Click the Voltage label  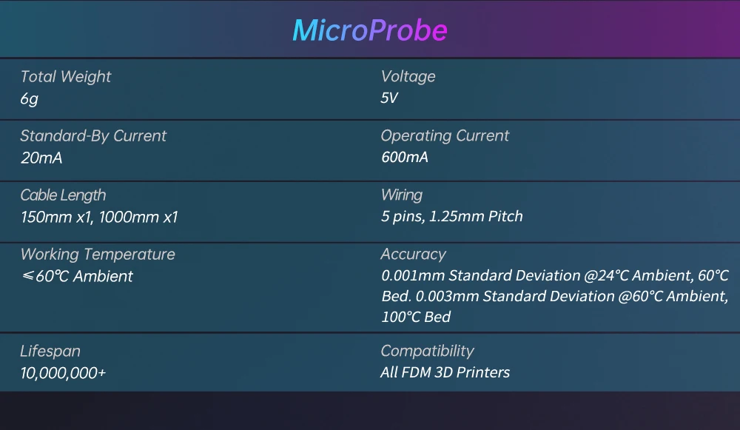pos(408,76)
